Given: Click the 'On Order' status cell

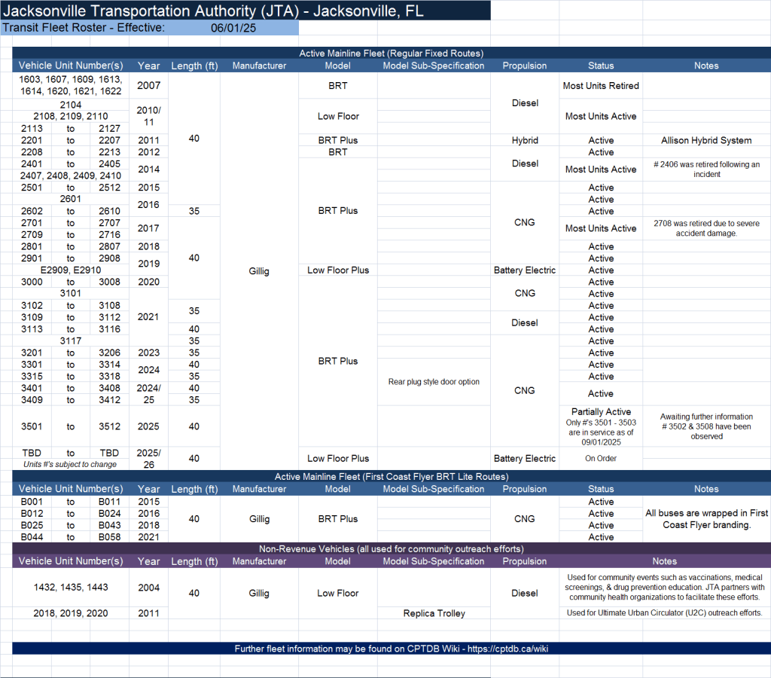Looking at the screenshot, I should [601, 458].
